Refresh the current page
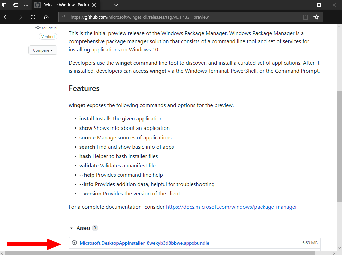 (x=33, y=17)
